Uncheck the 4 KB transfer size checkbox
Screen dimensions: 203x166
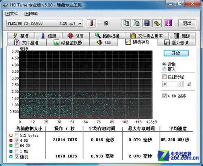coord(17,140)
